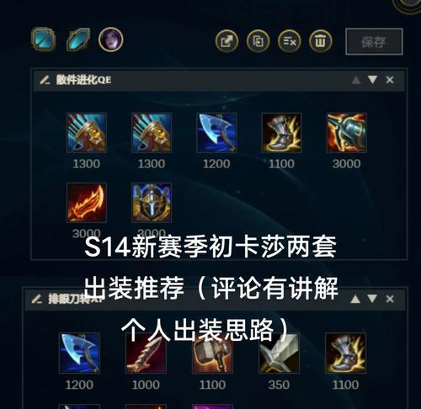Select the cannon item priced 3000

[x=347, y=133]
